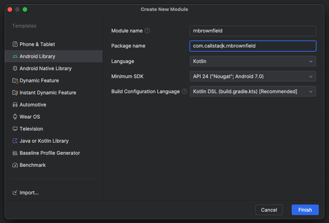Click the Benchmark gauge icon
The height and width of the screenshot is (223, 329).
tap(15, 165)
